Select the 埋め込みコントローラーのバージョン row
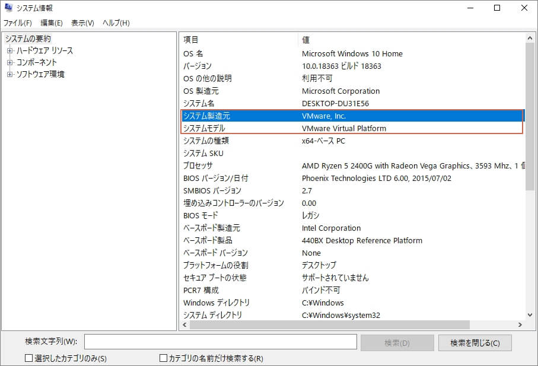The height and width of the screenshot is (366, 538). (352, 203)
